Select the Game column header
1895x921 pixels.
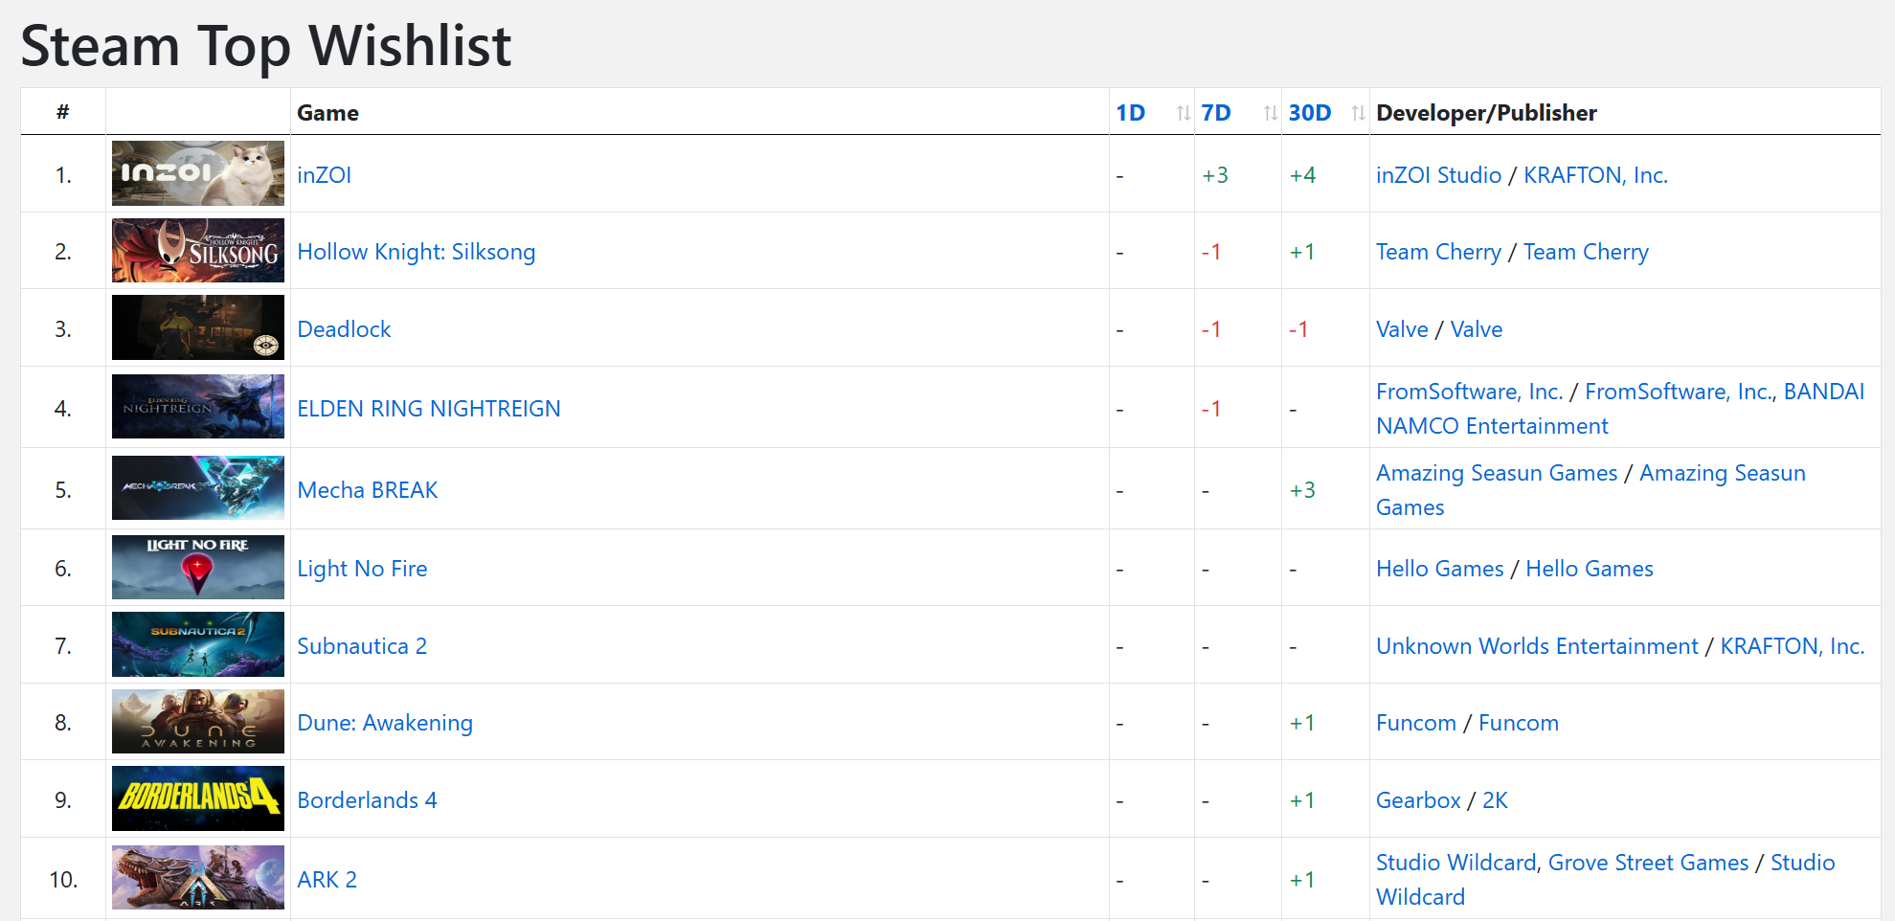pyautogui.click(x=327, y=113)
